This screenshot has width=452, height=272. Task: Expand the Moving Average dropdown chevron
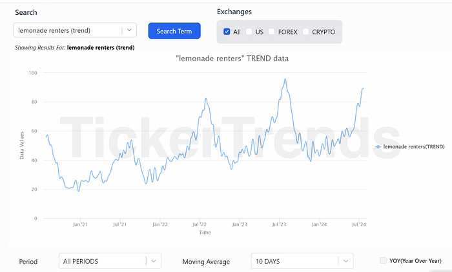[x=345, y=261]
